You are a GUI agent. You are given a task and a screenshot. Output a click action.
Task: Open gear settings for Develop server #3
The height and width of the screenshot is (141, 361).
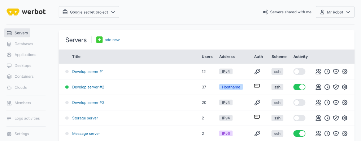(x=345, y=103)
